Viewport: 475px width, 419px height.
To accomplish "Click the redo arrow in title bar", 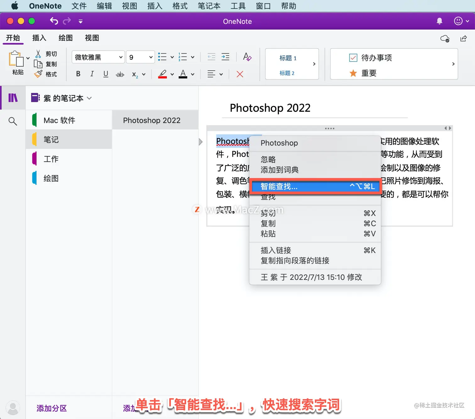I will [67, 21].
